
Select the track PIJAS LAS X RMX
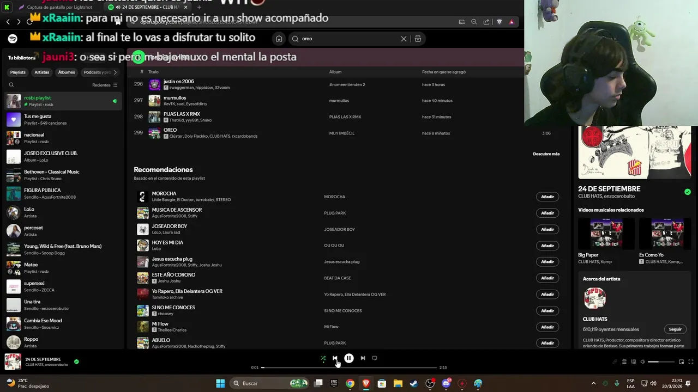tap(182, 114)
